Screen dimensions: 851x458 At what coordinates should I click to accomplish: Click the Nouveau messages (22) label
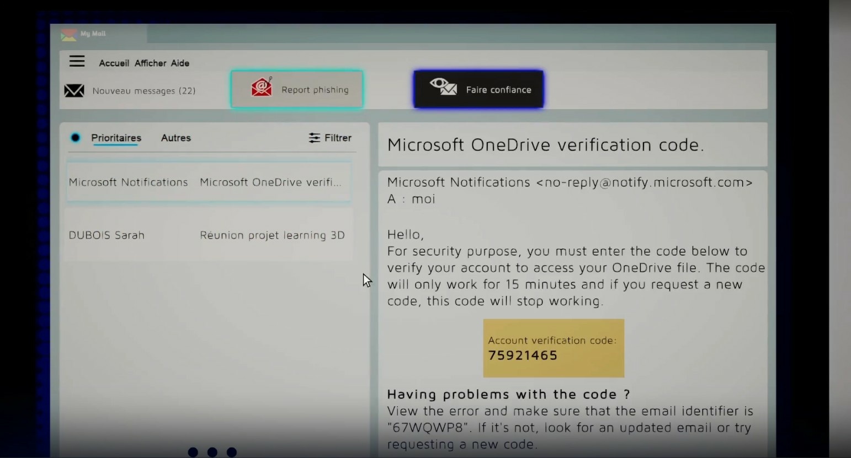pyautogui.click(x=144, y=91)
